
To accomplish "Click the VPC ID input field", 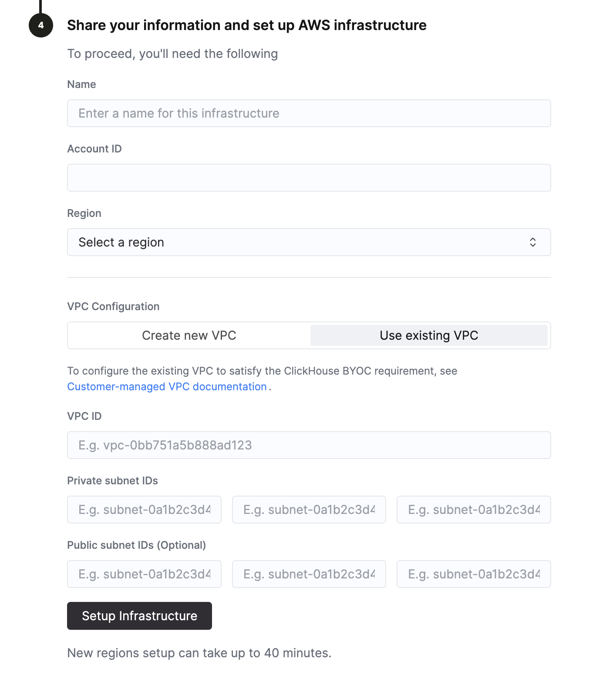I will (309, 445).
